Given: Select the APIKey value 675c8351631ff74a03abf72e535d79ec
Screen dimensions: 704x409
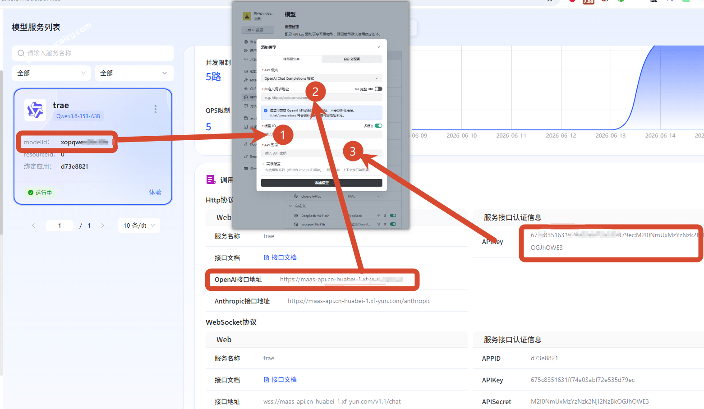Looking at the screenshot, I should click(x=583, y=380).
